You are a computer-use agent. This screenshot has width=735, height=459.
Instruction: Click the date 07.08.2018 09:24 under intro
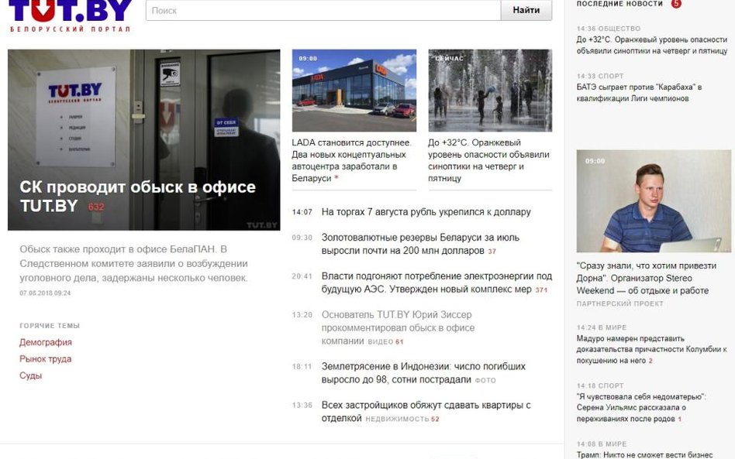[45, 293]
